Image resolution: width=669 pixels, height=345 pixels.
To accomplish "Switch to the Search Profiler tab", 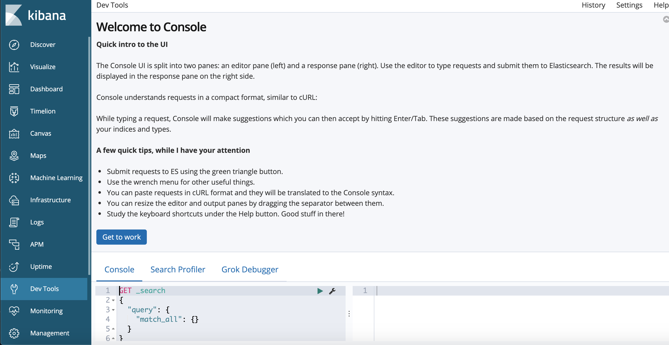I will [x=178, y=269].
